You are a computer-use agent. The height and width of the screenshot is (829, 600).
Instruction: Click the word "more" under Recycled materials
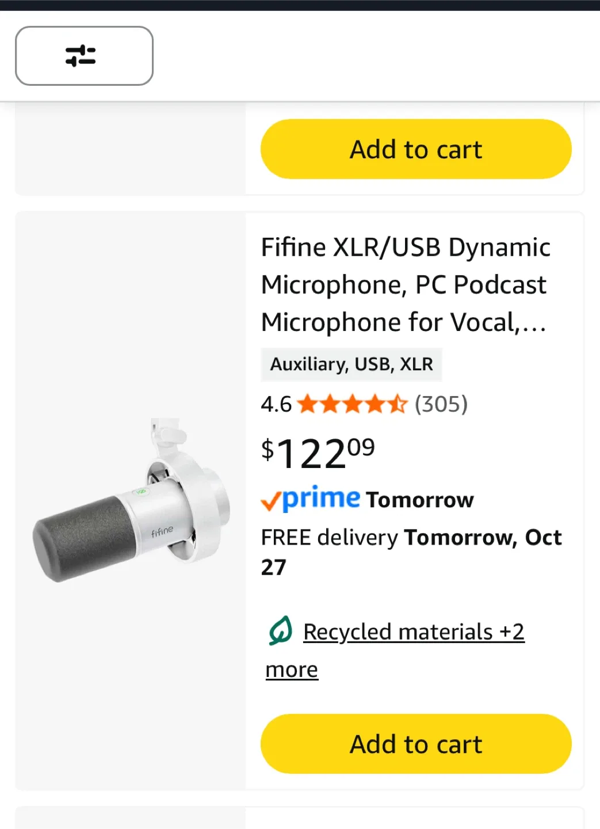(292, 670)
